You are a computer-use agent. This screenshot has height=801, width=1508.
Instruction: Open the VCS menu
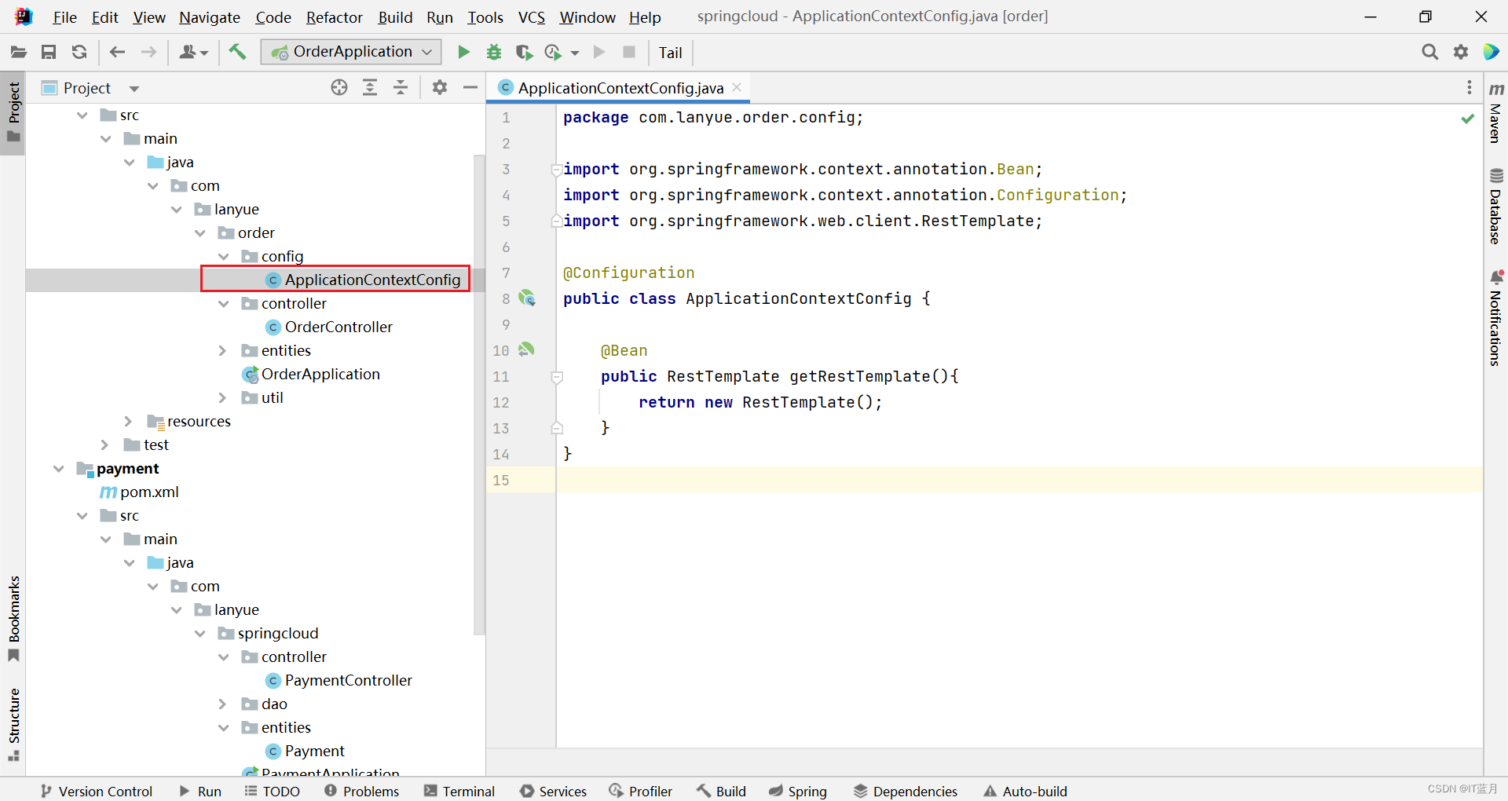(531, 16)
